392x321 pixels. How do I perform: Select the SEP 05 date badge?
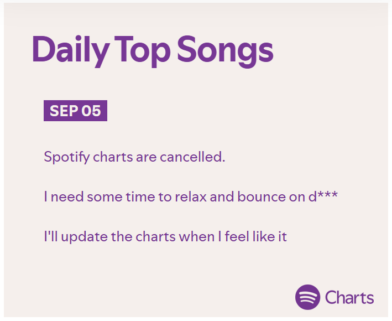click(x=75, y=111)
